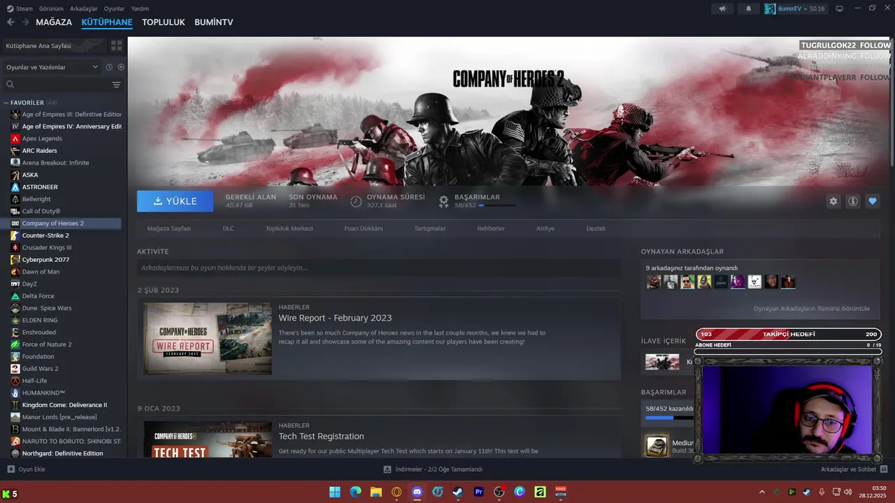Viewport: 895px width, 503px height.
Task: Go back with the left arrow
Action: tap(10, 22)
